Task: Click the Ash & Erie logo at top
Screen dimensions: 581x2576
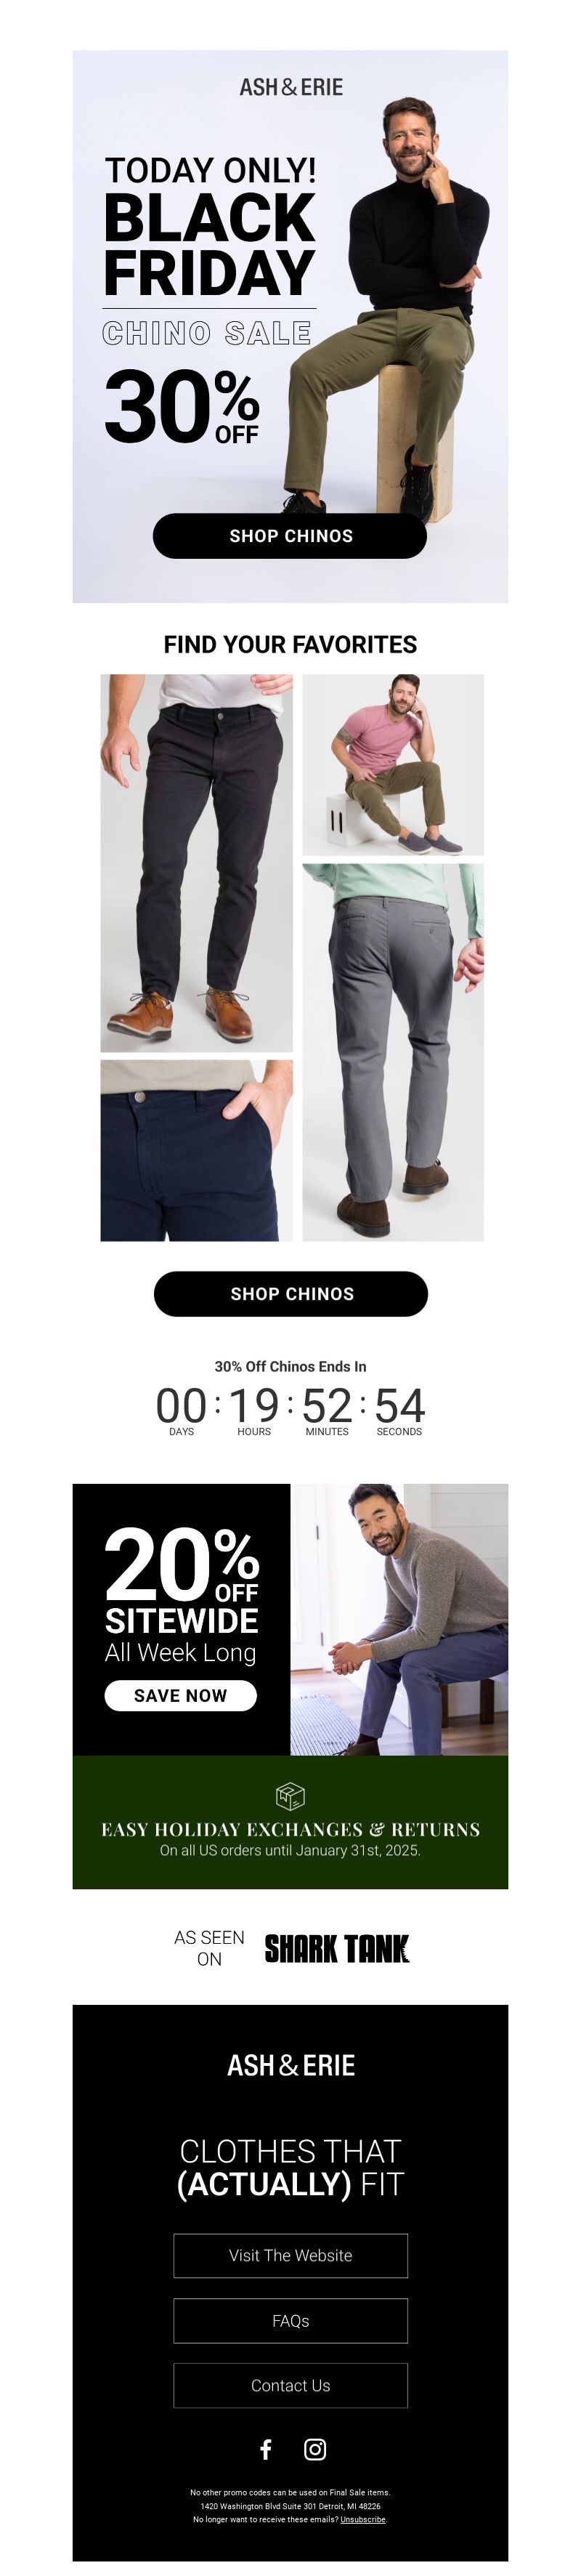Action: 291,88
